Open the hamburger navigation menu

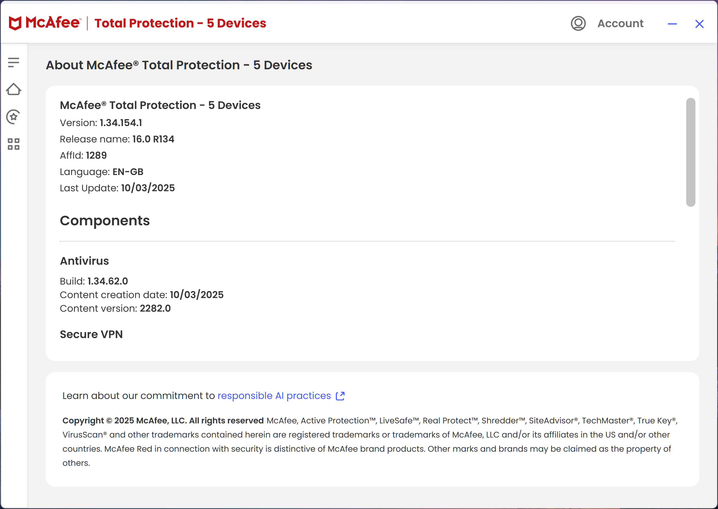[14, 63]
